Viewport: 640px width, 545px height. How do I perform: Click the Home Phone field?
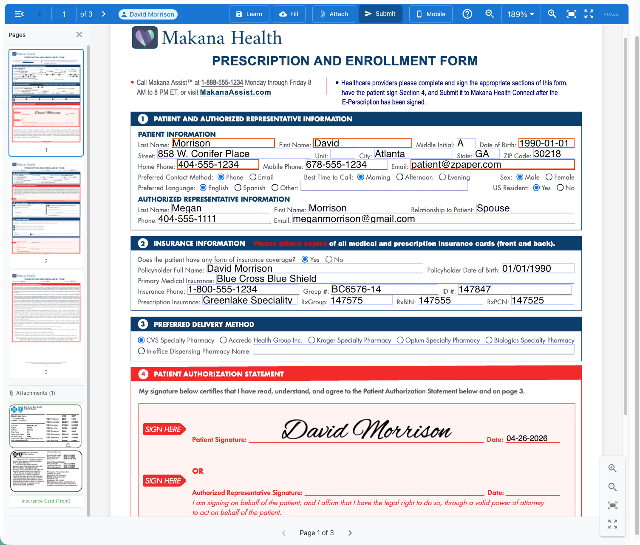click(218, 164)
